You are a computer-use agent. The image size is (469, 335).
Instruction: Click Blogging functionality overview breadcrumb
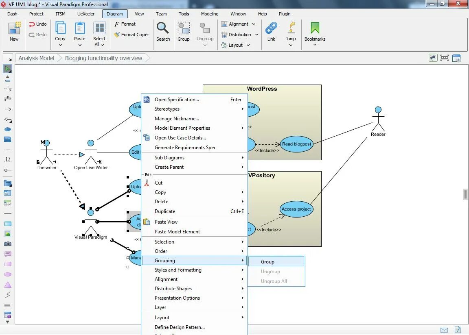[x=103, y=58]
